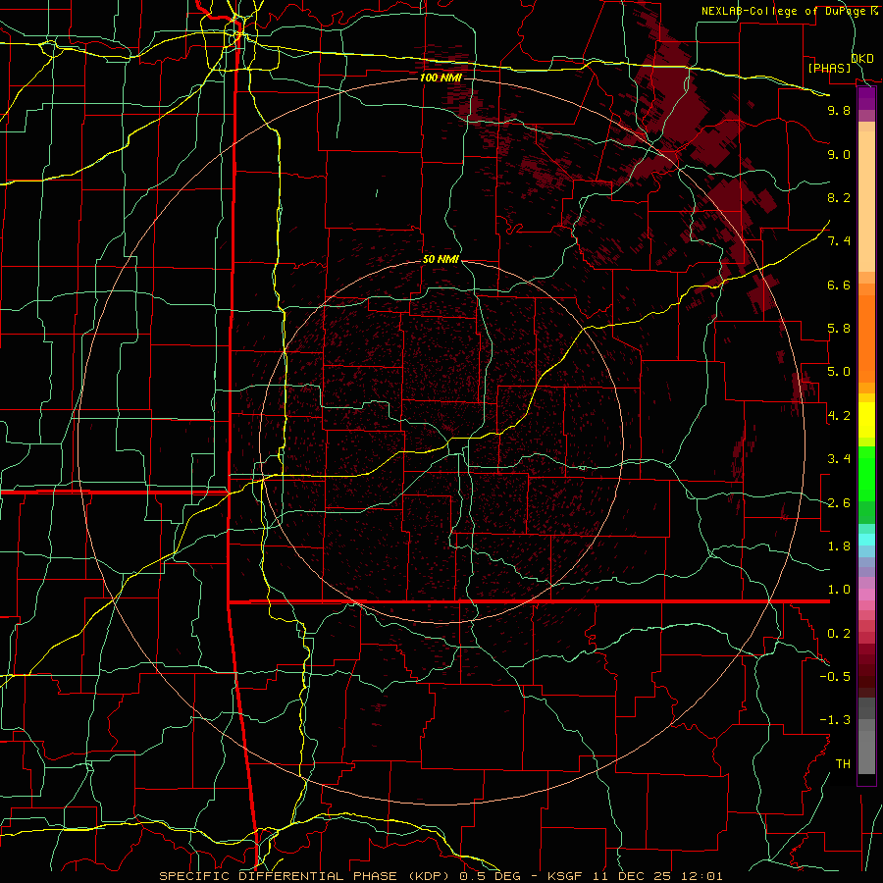This screenshot has width=883, height=883.
Task: Click the -1.3 legend value
Action: click(x=835, y=720)
